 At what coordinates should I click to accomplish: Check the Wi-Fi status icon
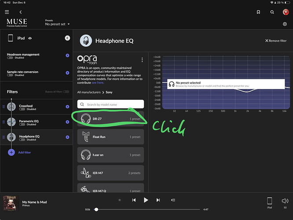pos(272,3)
